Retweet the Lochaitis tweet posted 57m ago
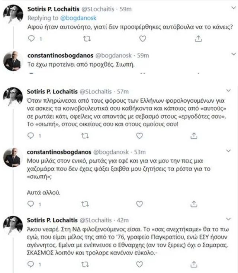Screen dimensions: 238x273 point(86,136)
